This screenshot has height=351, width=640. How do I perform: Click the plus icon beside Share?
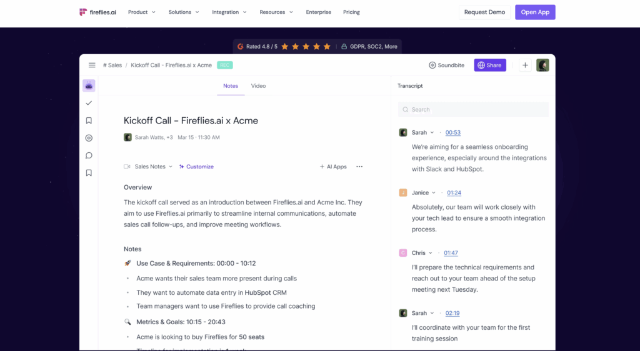pyautogui.click(x=525, y=65)
